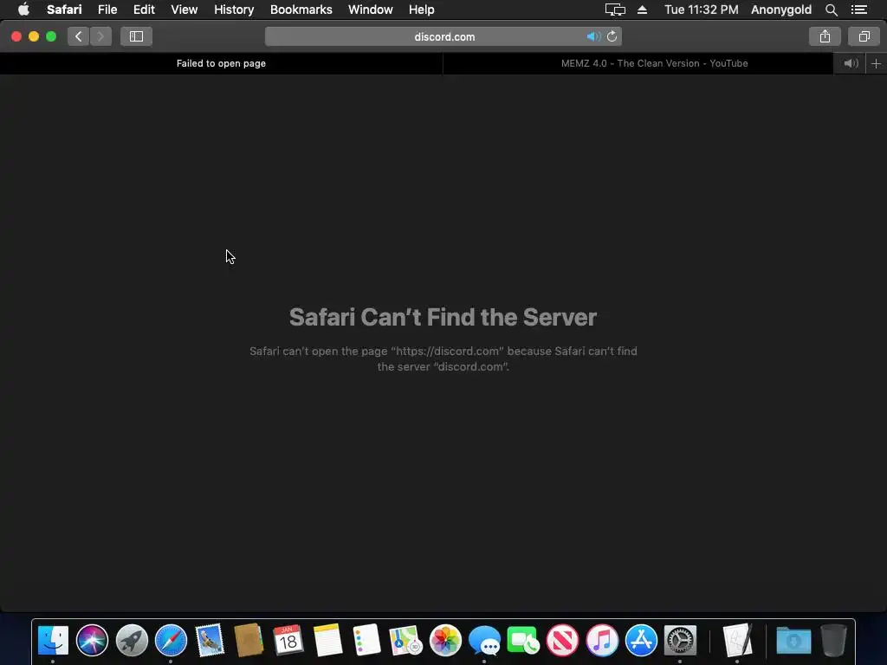Open the document with pencil Dock icon
The image size is (887, 665).
click(737, 640)
